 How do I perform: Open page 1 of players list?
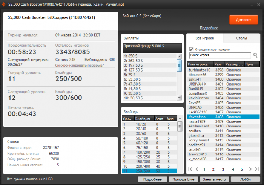pyautogui.click(x=204, y=169)
